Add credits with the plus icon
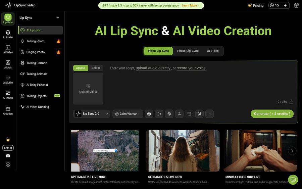The height and width of the screenshot is (189, 302). click(x=285, y=5)
